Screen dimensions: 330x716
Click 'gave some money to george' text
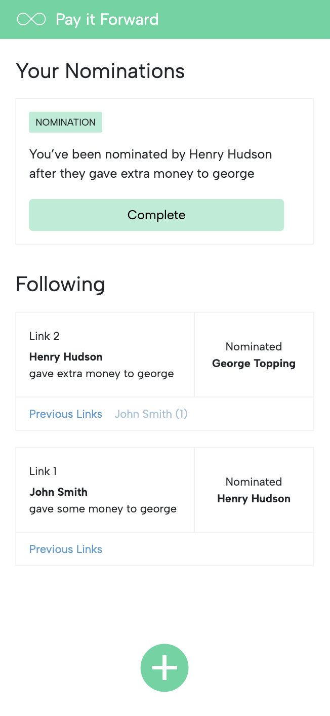103,509
